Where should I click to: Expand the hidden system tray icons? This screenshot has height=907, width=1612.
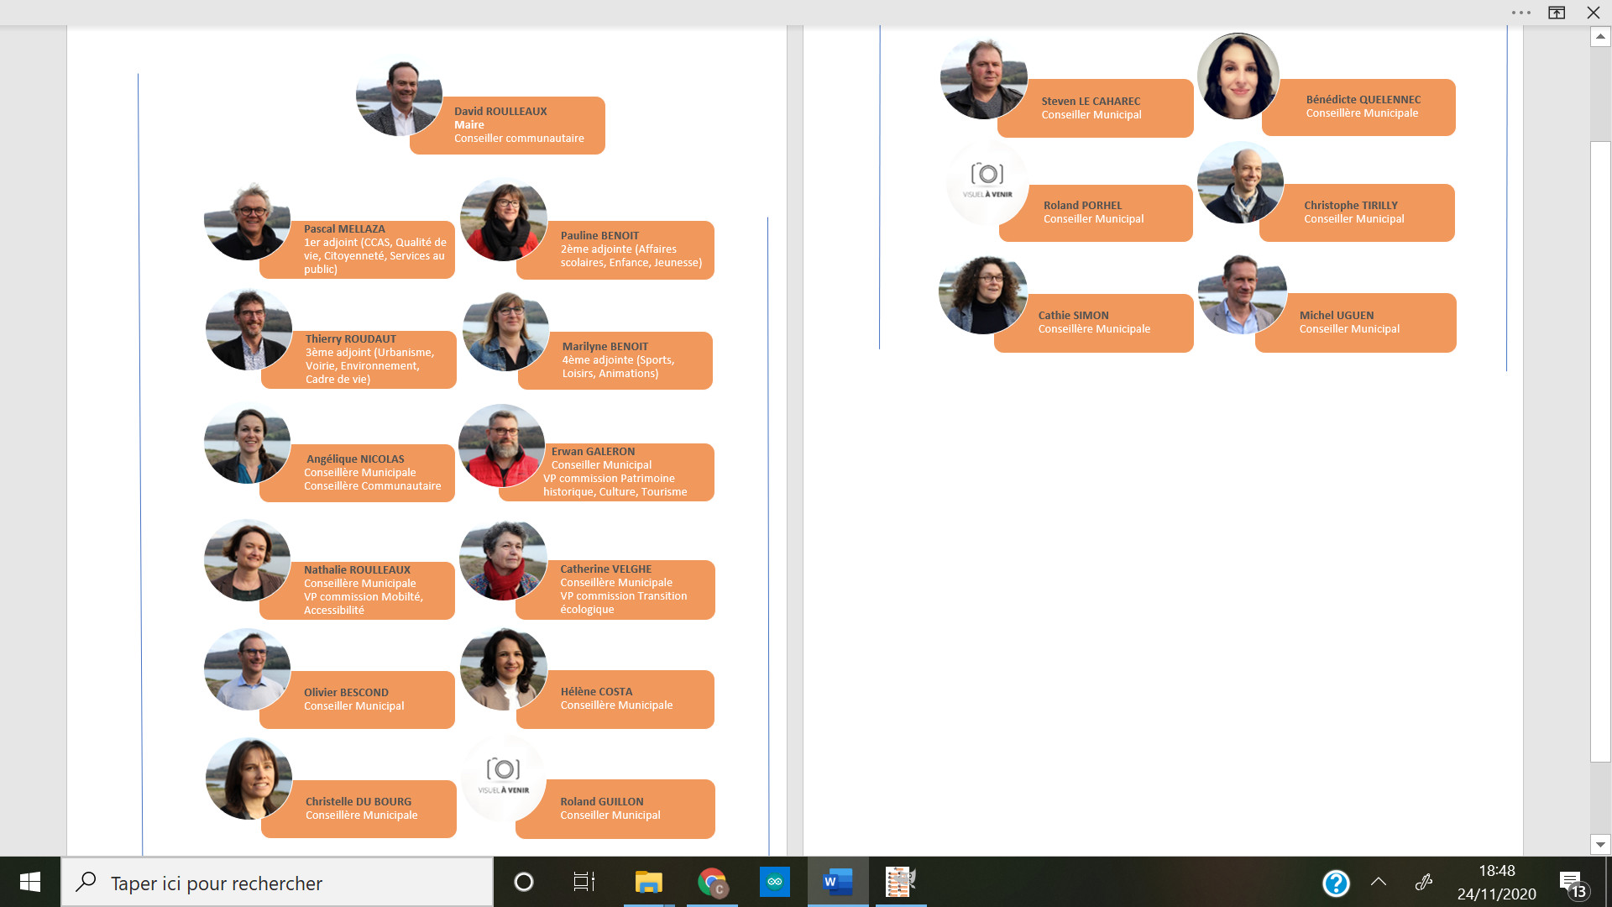(1379, 882)
